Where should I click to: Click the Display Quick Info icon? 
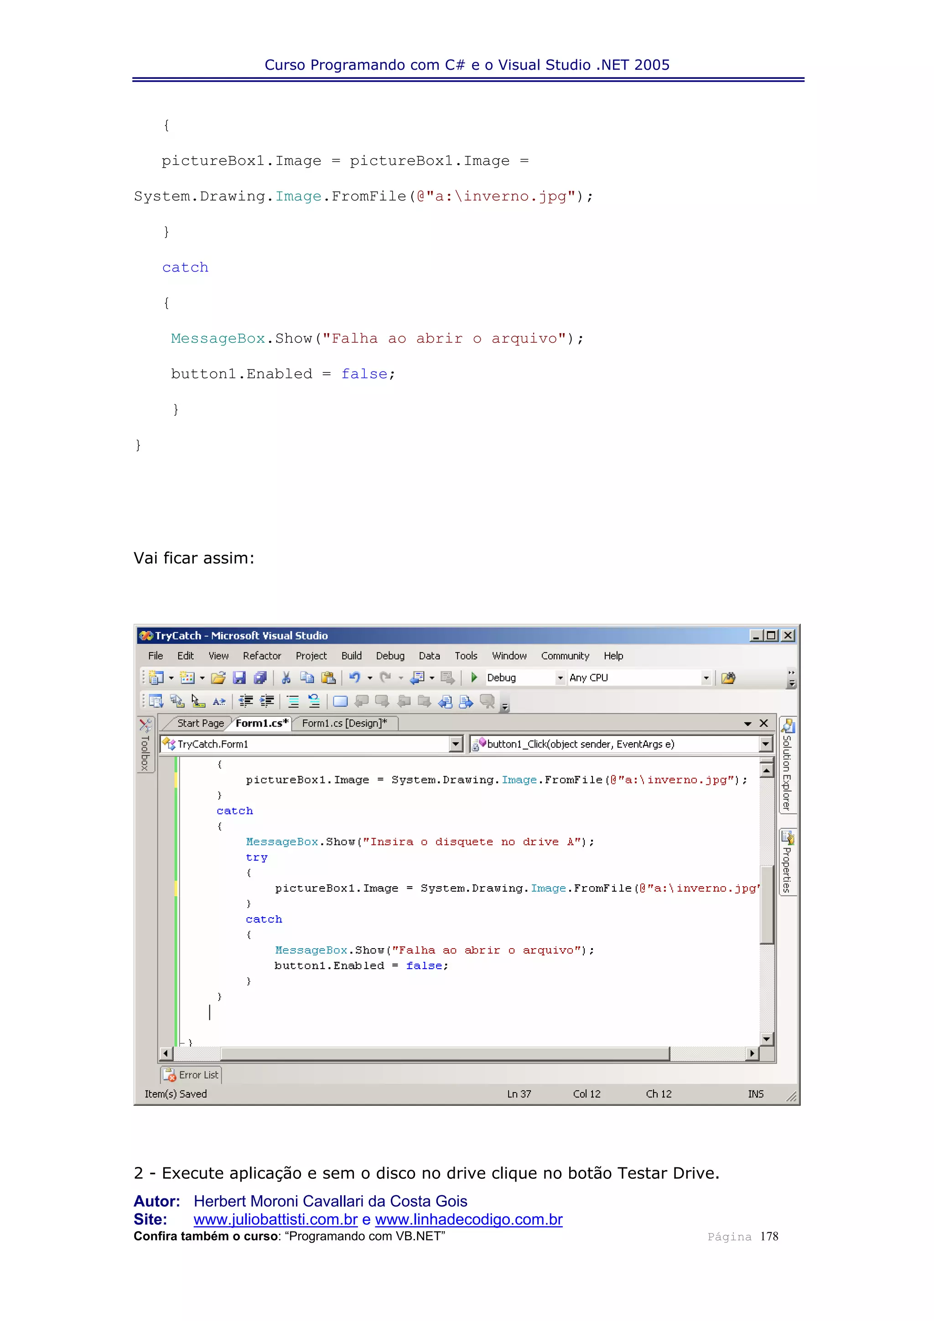[198, 702]
